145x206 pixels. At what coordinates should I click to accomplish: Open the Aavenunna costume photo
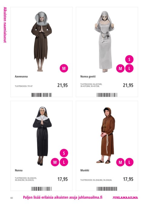point(41,42)
